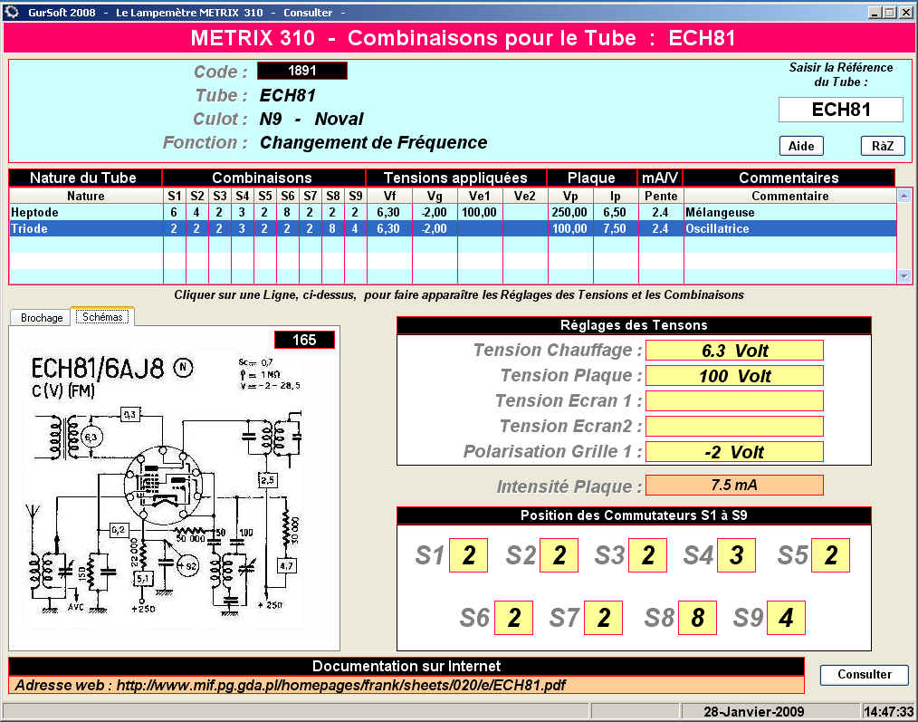918x722 pixels.
Task: Click the ECH81.pdf web address line
Action: (406, 685)
